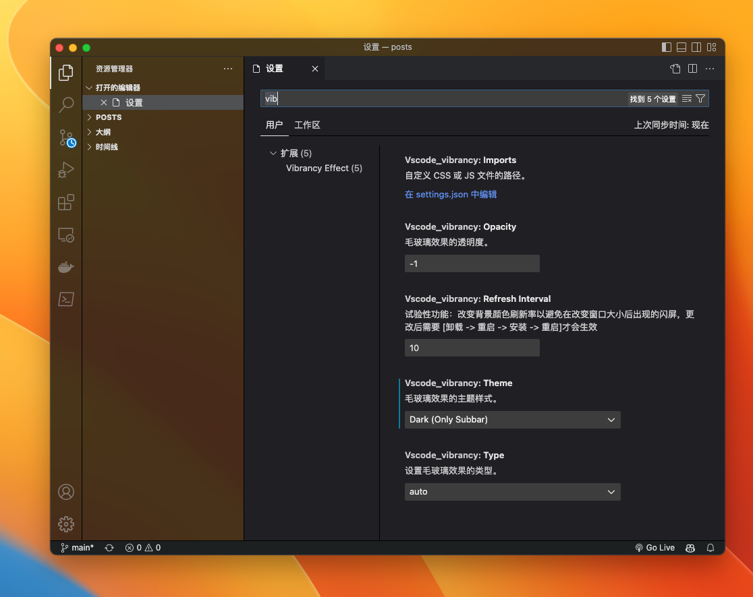Click the 资源管理器 panel title
This screenshot has width=753, height=597.
click(x=114, y=69)
